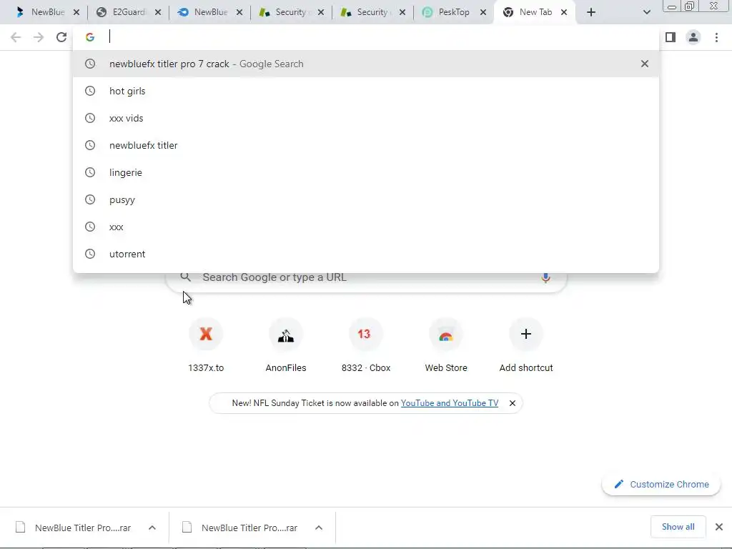Open the profile avatar icon
Screen dimensions: 732x549
click(693, 37)
